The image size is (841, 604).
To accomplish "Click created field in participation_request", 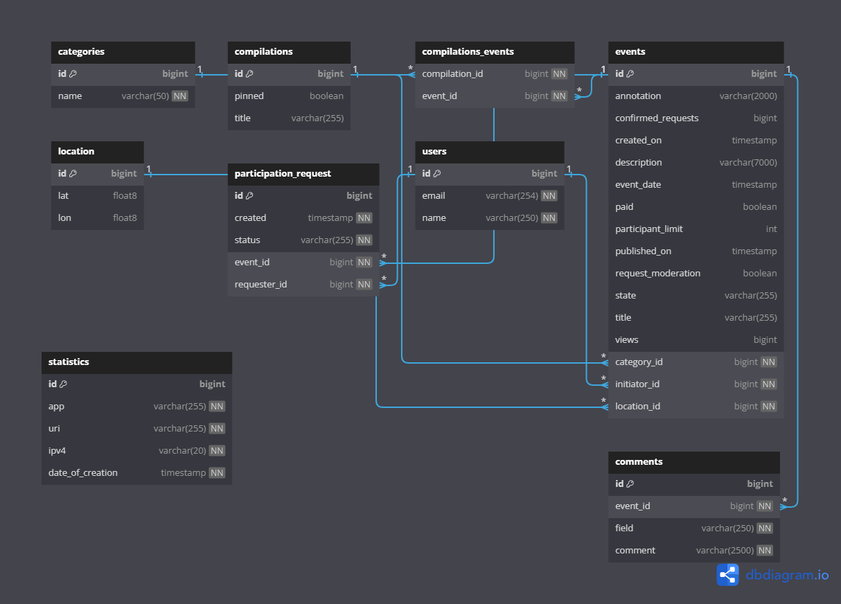I will 303,217.
